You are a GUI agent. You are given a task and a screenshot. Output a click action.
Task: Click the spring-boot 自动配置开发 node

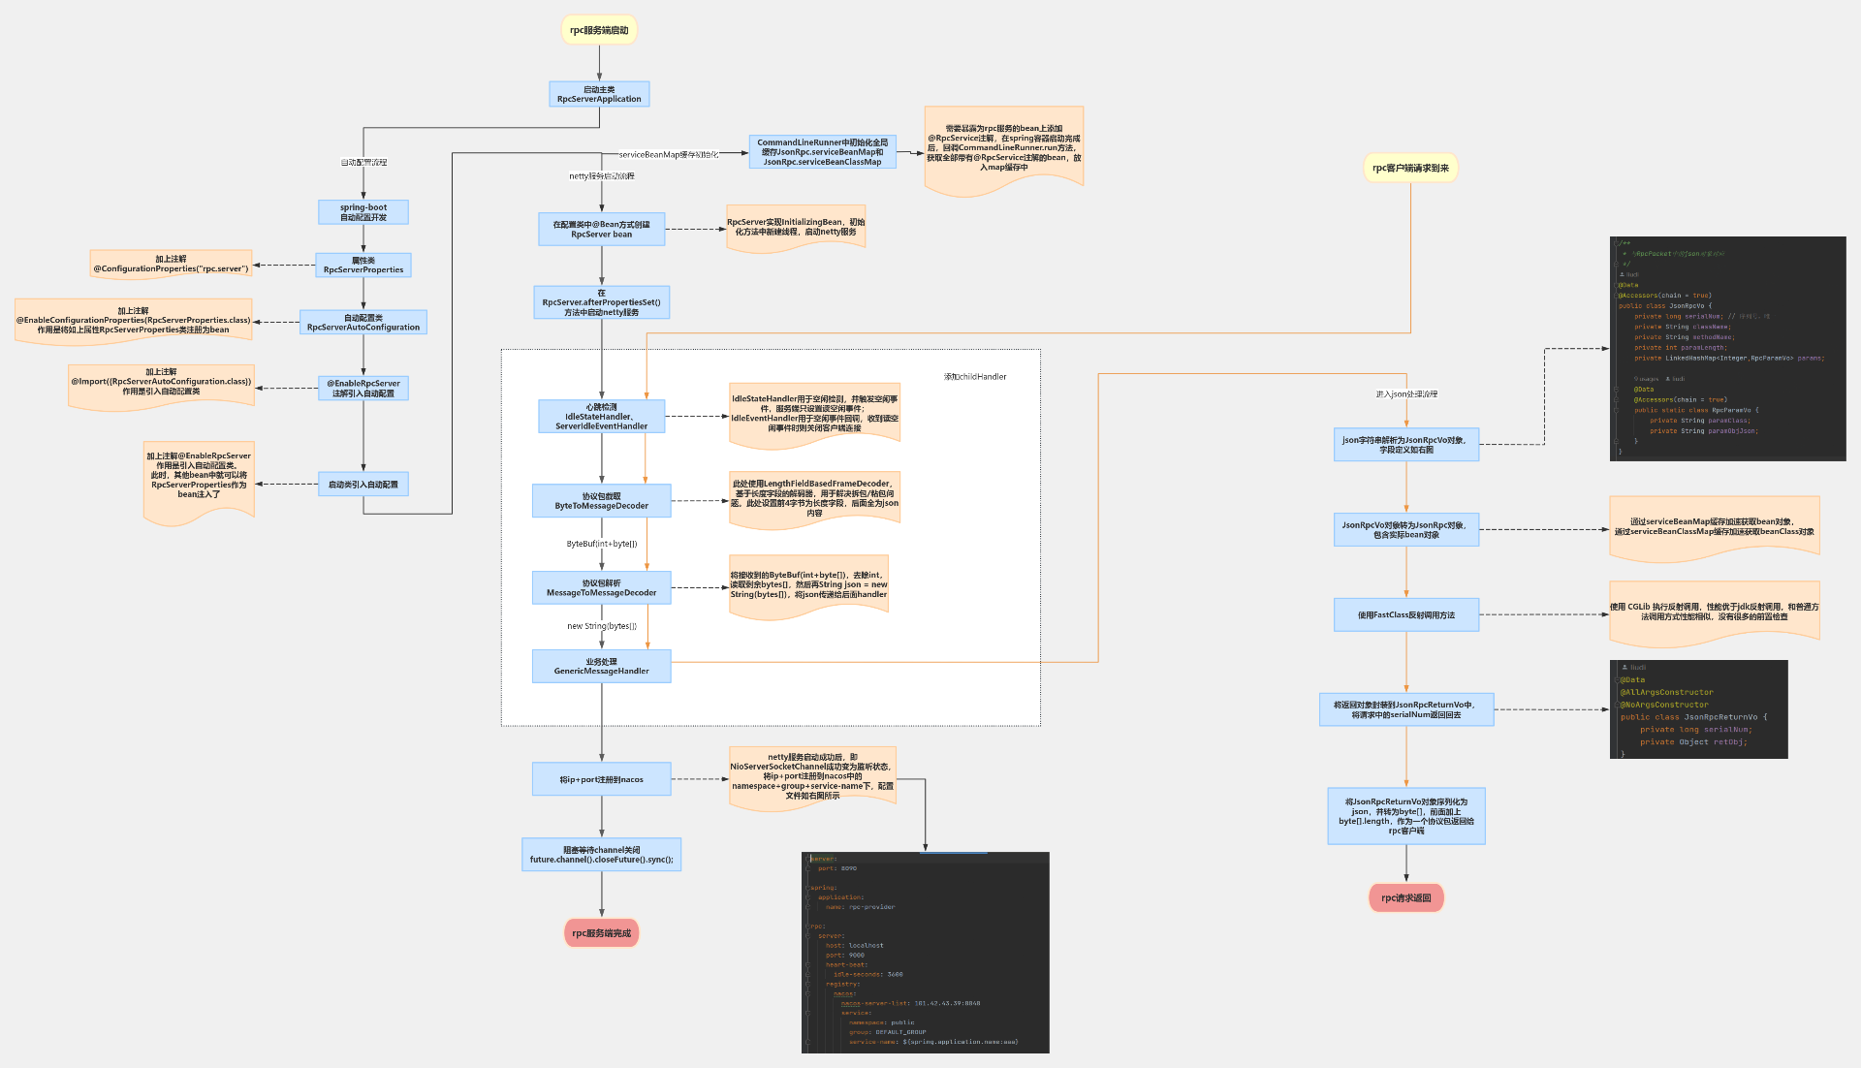point(363,212)
